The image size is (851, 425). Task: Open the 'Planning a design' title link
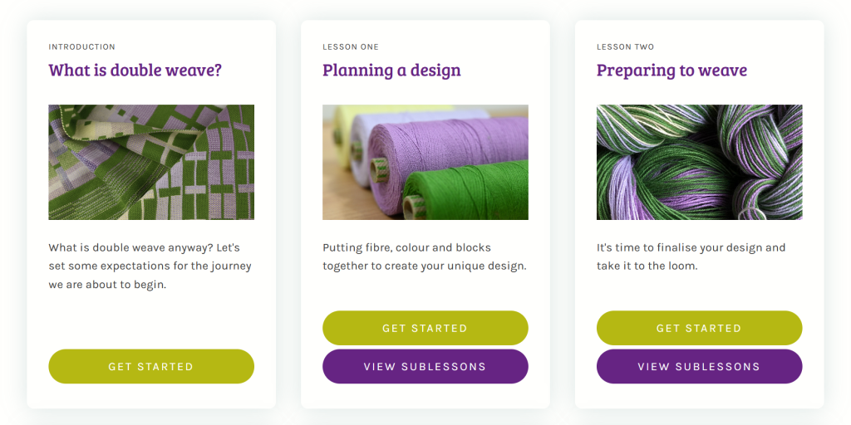tap(391, 71)
